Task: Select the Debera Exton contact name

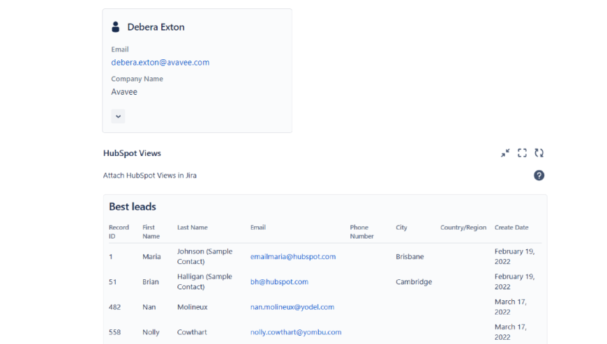Action: 156,27
